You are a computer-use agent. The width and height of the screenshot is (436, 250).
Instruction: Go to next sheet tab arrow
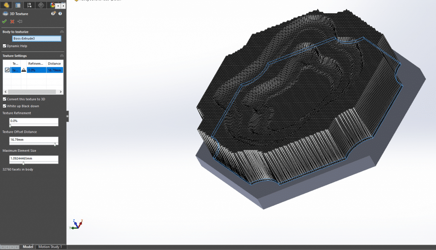coord(12,247)
